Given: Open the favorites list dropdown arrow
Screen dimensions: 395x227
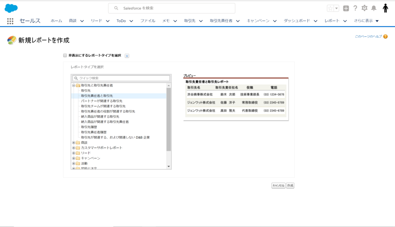Looking at the screenshot, I should pos(336,8).
